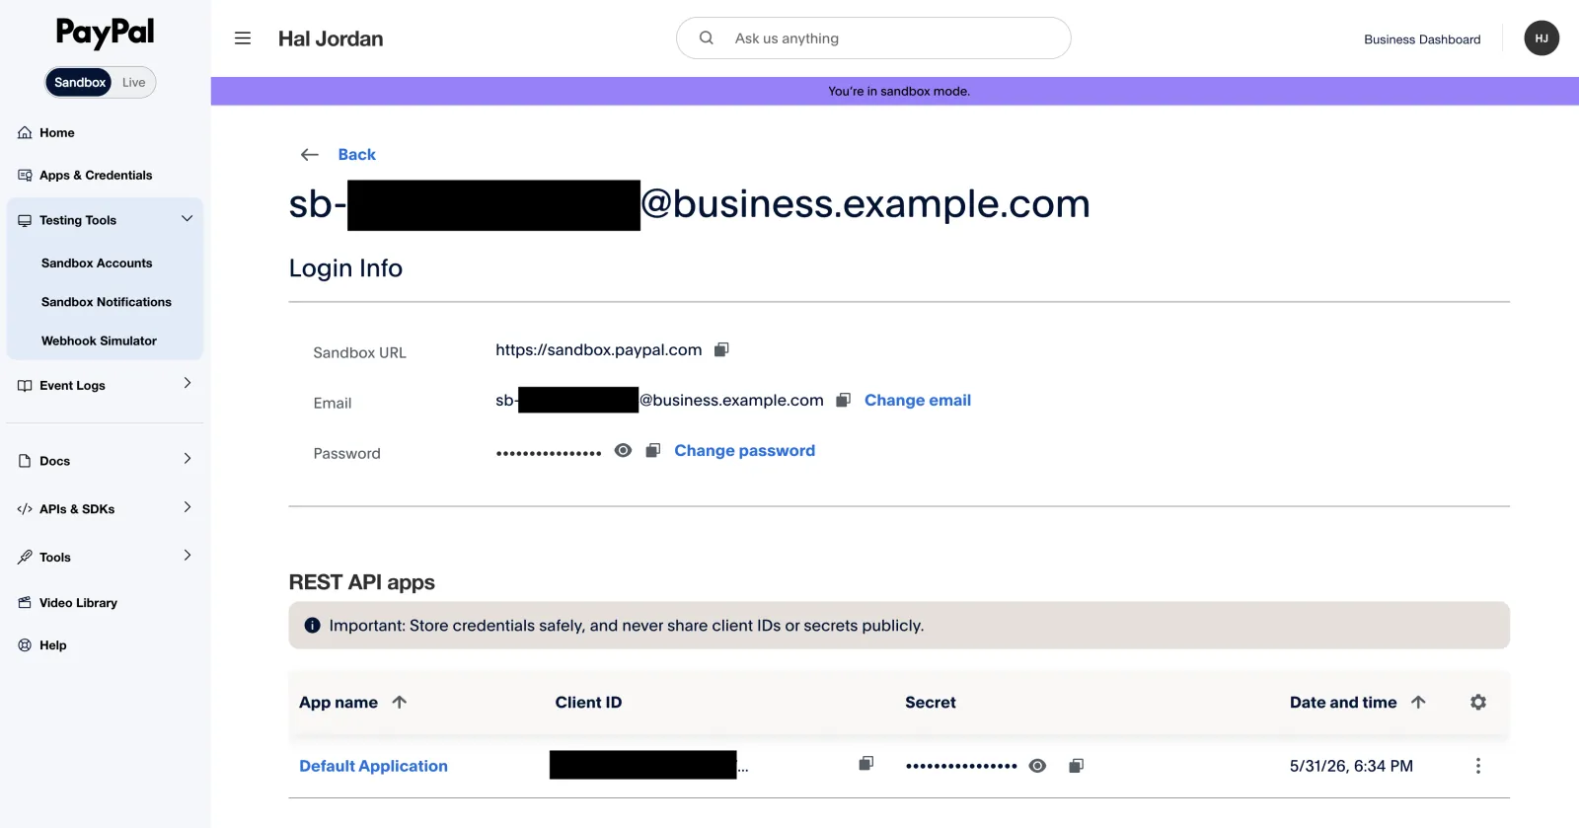The height and width of the screenshot is (828, 1579).
Task: Switch to Live mode
Action: coord(133,82)
